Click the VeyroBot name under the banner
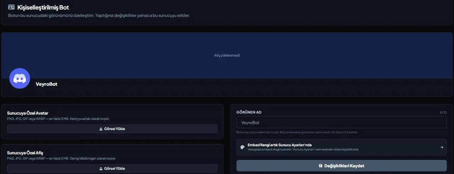 click(46, 84)
